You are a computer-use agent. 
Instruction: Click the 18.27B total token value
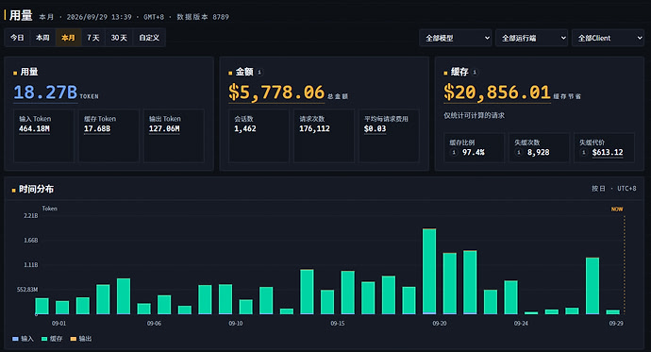pos(45,92)
